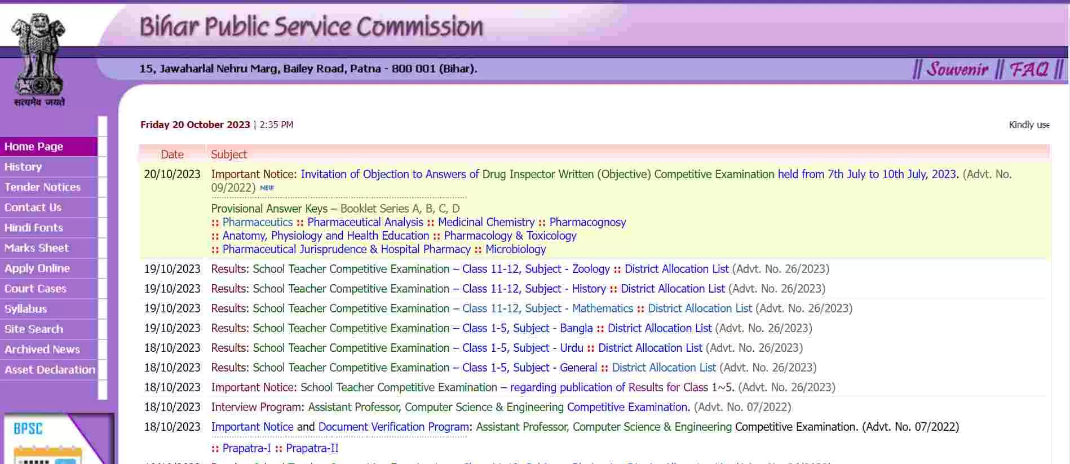Open Archived News menu item

48,350
